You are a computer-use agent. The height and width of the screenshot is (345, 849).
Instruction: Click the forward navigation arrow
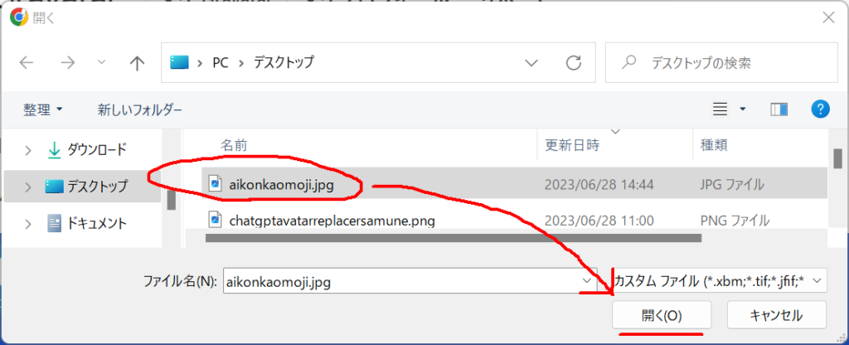tap(66, 63)
